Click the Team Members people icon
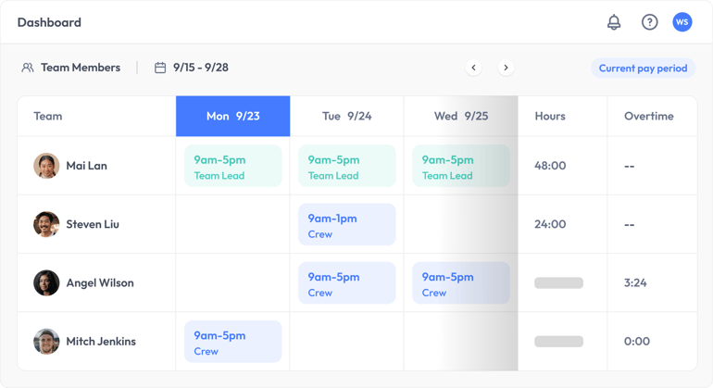The width and height of the screenshot is (713, 388). click(x=28, y=68)
